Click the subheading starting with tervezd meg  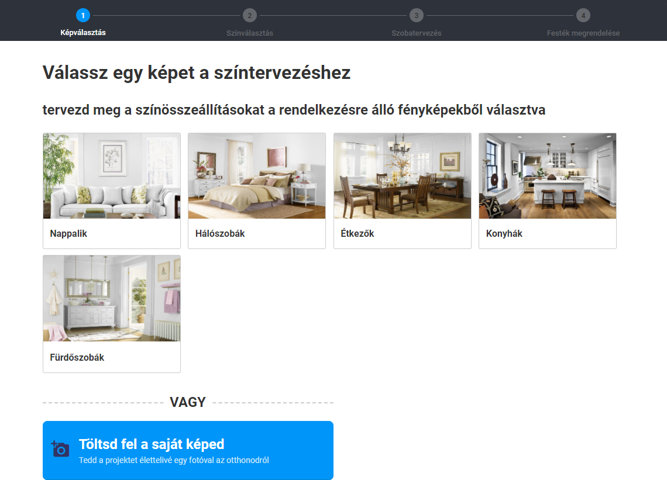click(x=294, y=110)
